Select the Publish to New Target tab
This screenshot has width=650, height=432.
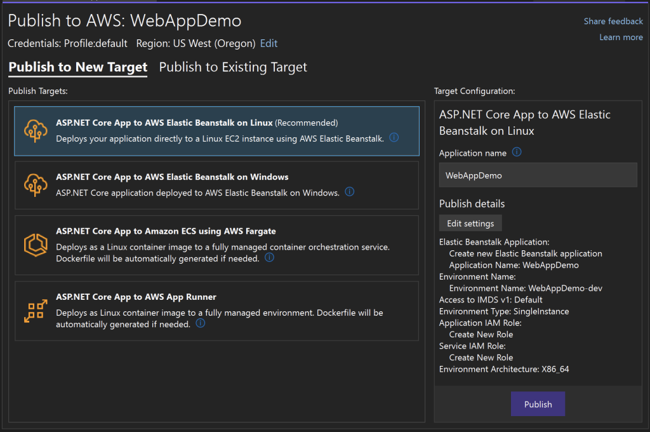coord(77,67)
